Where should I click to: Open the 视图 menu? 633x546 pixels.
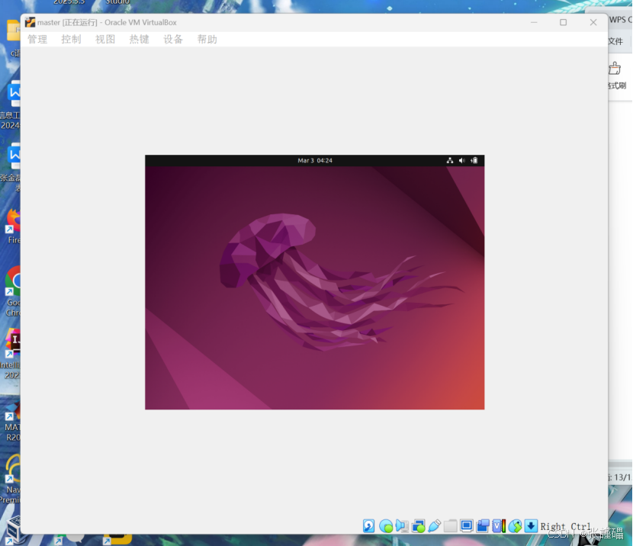pos(105,39)
